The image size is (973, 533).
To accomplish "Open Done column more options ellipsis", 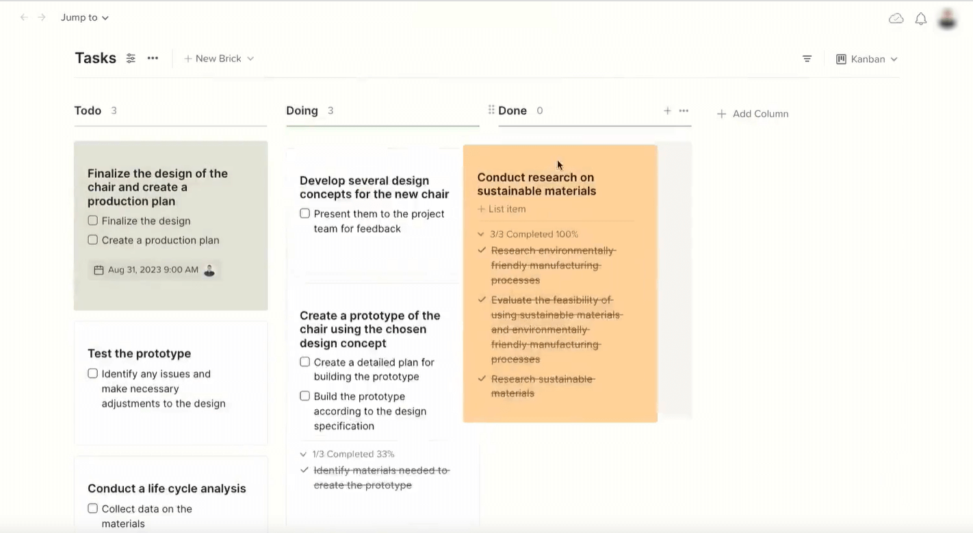I will (x=684, y=110).
